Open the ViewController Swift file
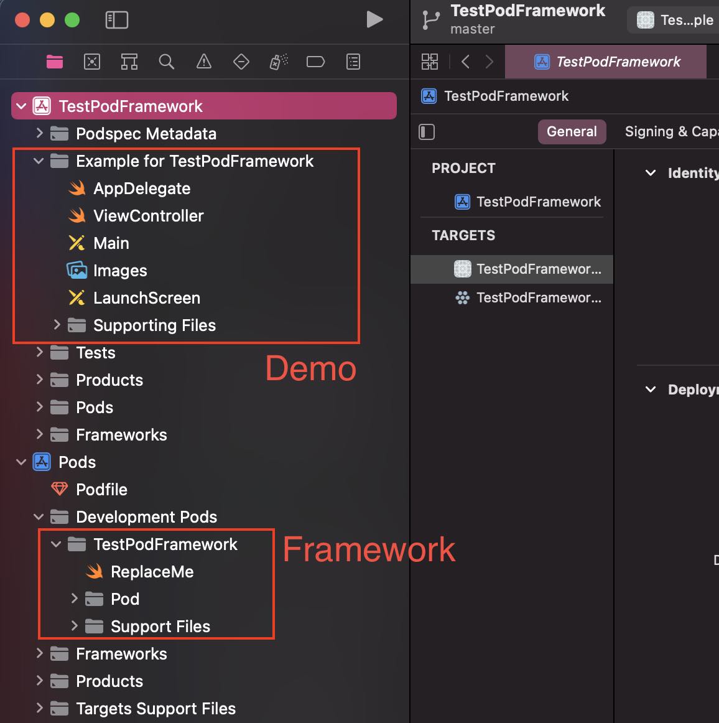719x723 pixels. 148,216
